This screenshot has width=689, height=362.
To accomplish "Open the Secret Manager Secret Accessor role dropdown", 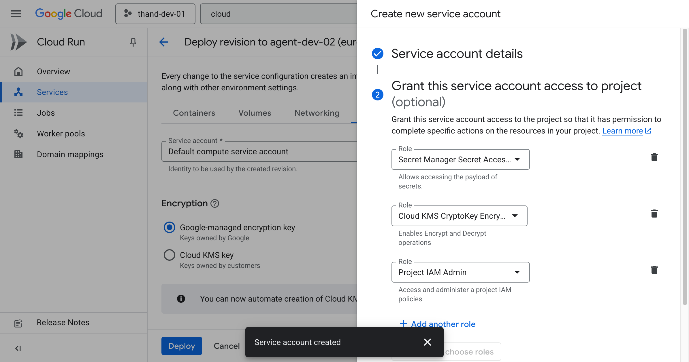I will point(460,159).
